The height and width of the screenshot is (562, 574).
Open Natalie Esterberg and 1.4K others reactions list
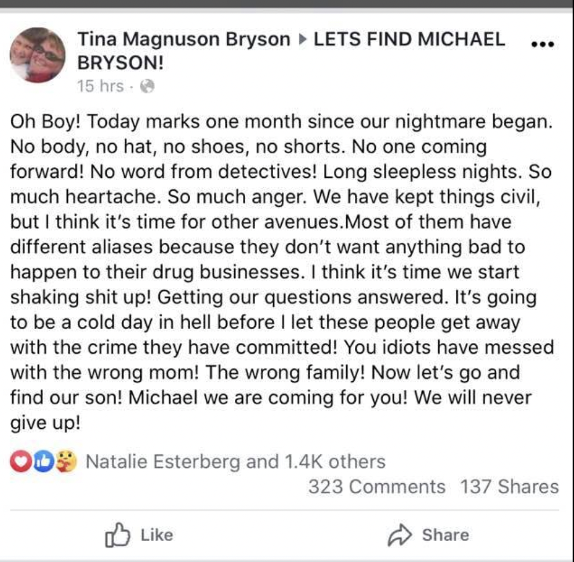pyautogui.click(x=235, y=462)
